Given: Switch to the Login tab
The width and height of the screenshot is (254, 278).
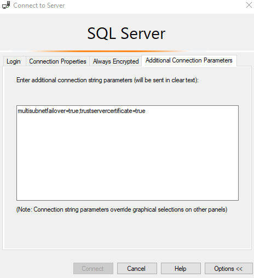Looking at the screenshot, I should coord(14,61).
